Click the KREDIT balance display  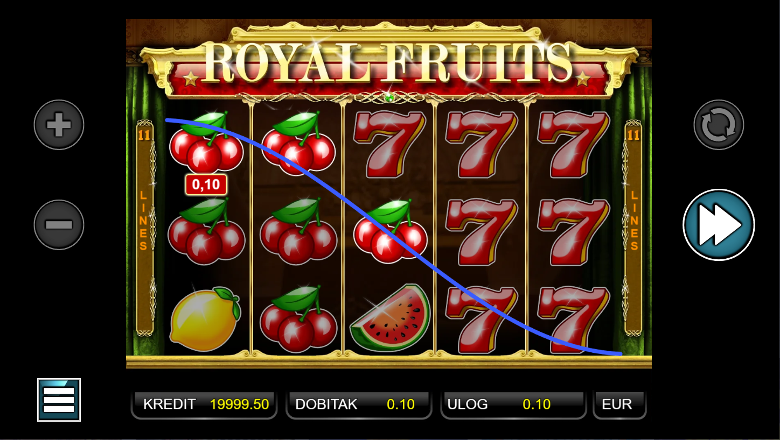tap(204, 404)
